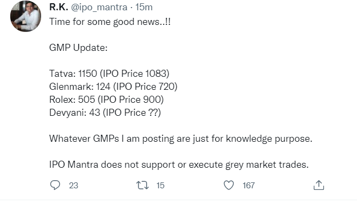Visit the R.K. display name link

[x=58, y=7]
